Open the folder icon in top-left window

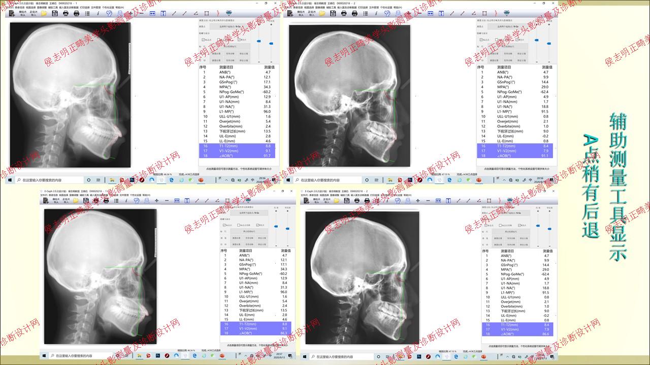(x=44, y=13)
